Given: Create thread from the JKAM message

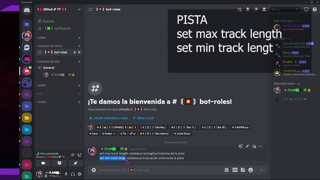Looking at the screenshot, I should pyautogui.click(x=254, y=146).
